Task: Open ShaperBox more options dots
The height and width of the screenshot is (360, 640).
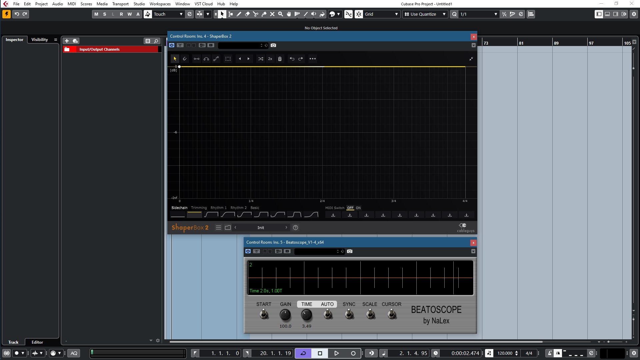Action: 312,59
